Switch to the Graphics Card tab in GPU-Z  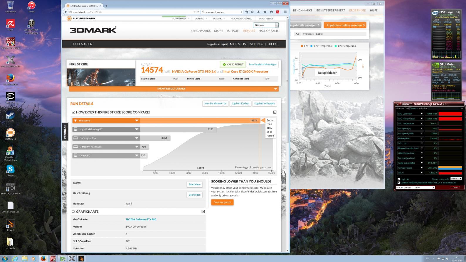(x=402, y=108)
